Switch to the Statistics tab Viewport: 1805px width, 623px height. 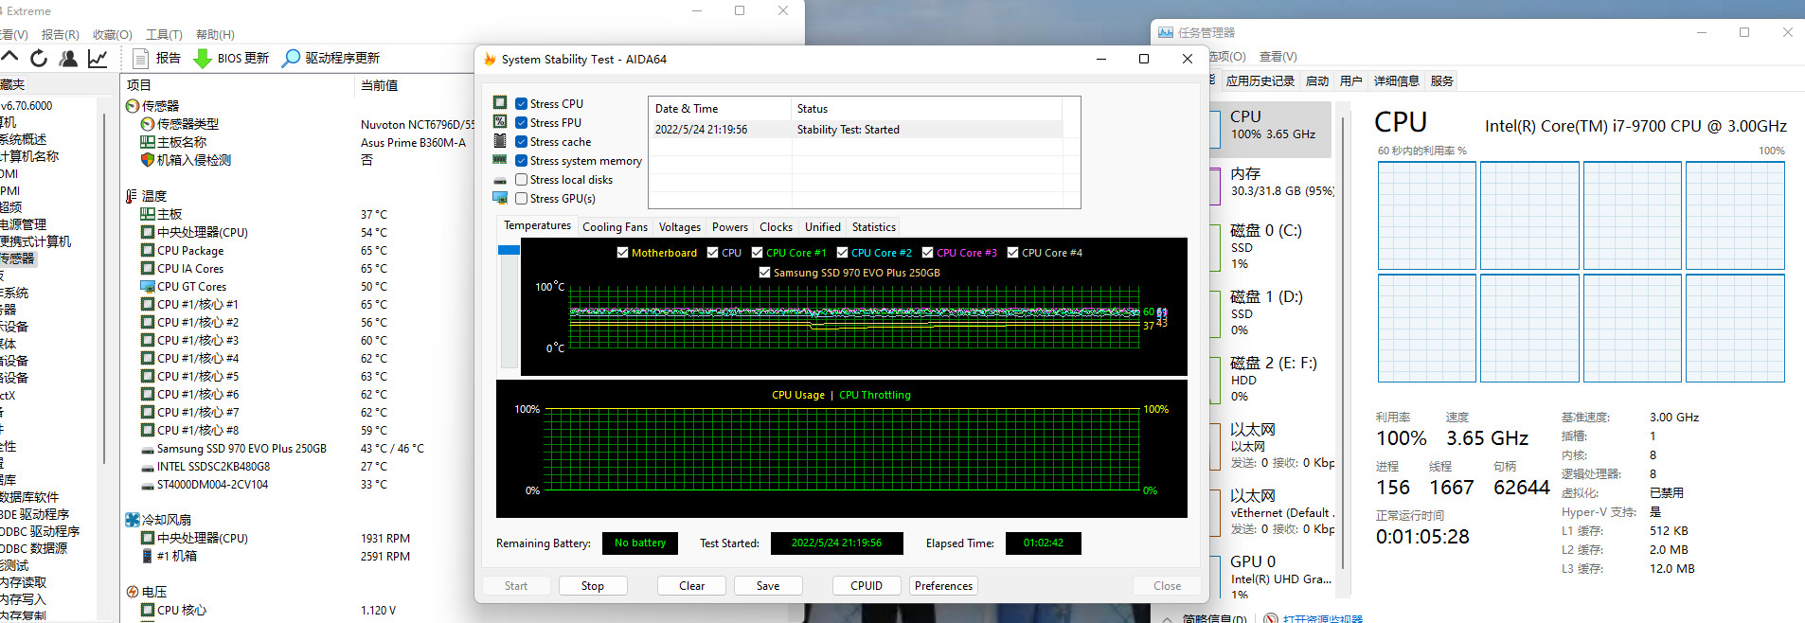pos(873,227)
